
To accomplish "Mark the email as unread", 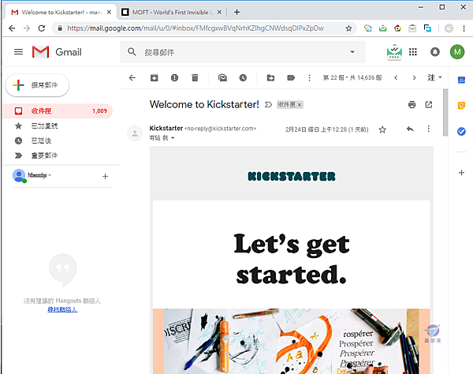I will 222,78.
